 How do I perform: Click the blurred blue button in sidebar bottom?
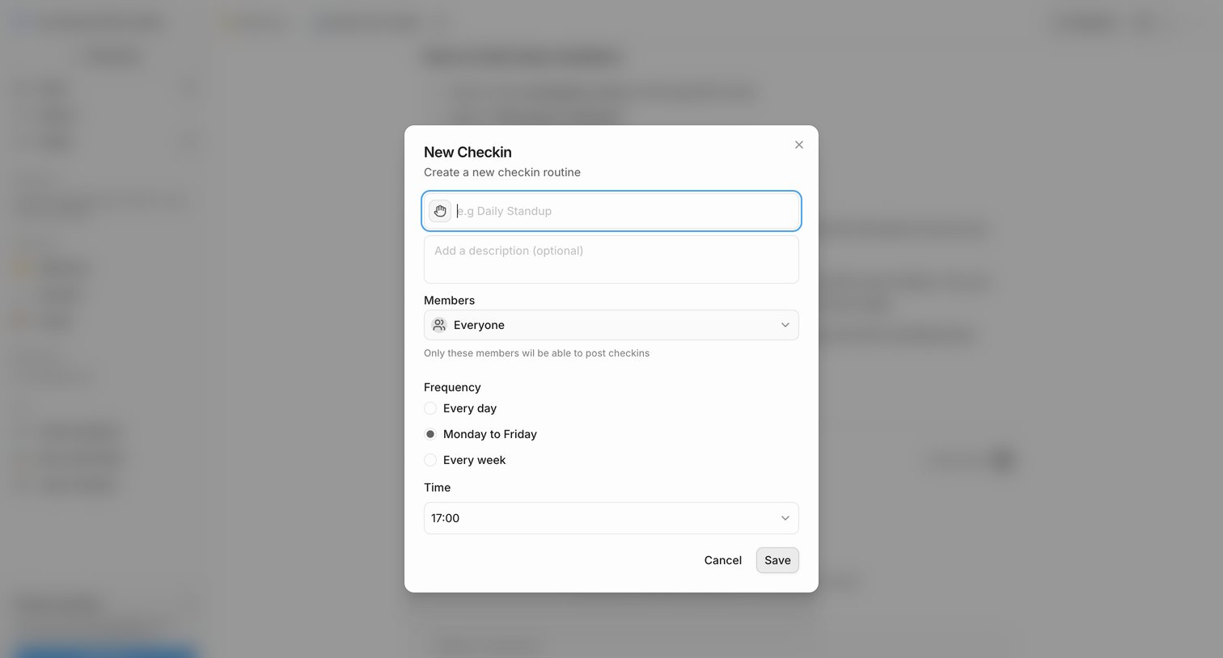tap(106, 651)
